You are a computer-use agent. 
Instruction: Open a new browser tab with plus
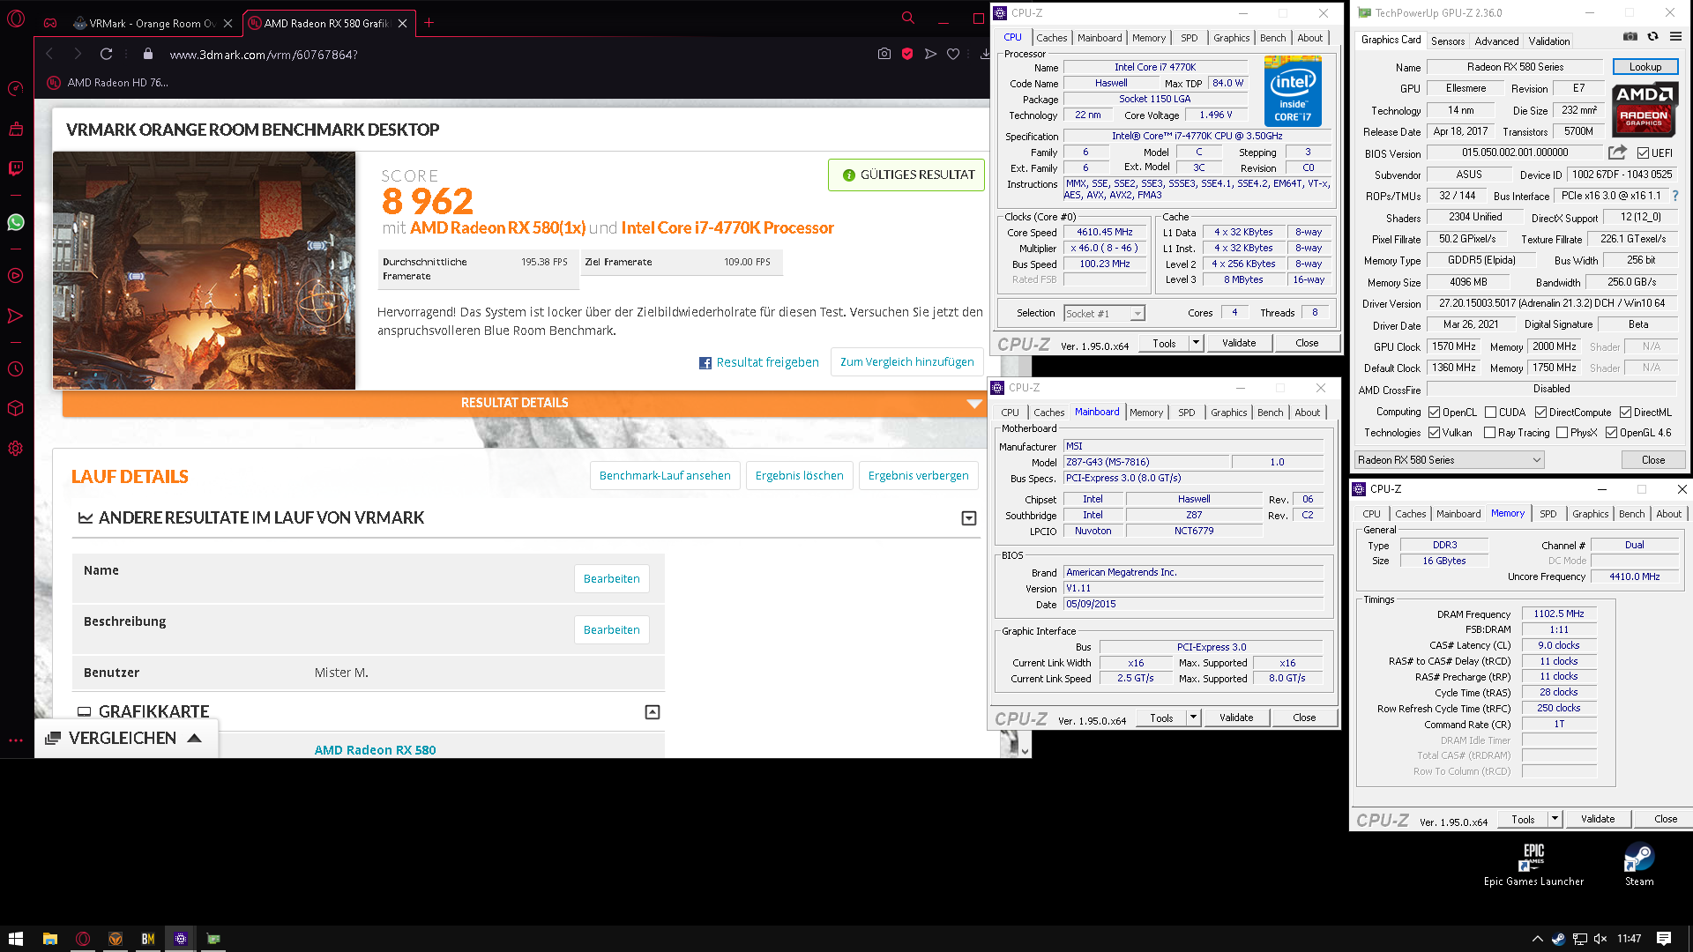(429, 23)
